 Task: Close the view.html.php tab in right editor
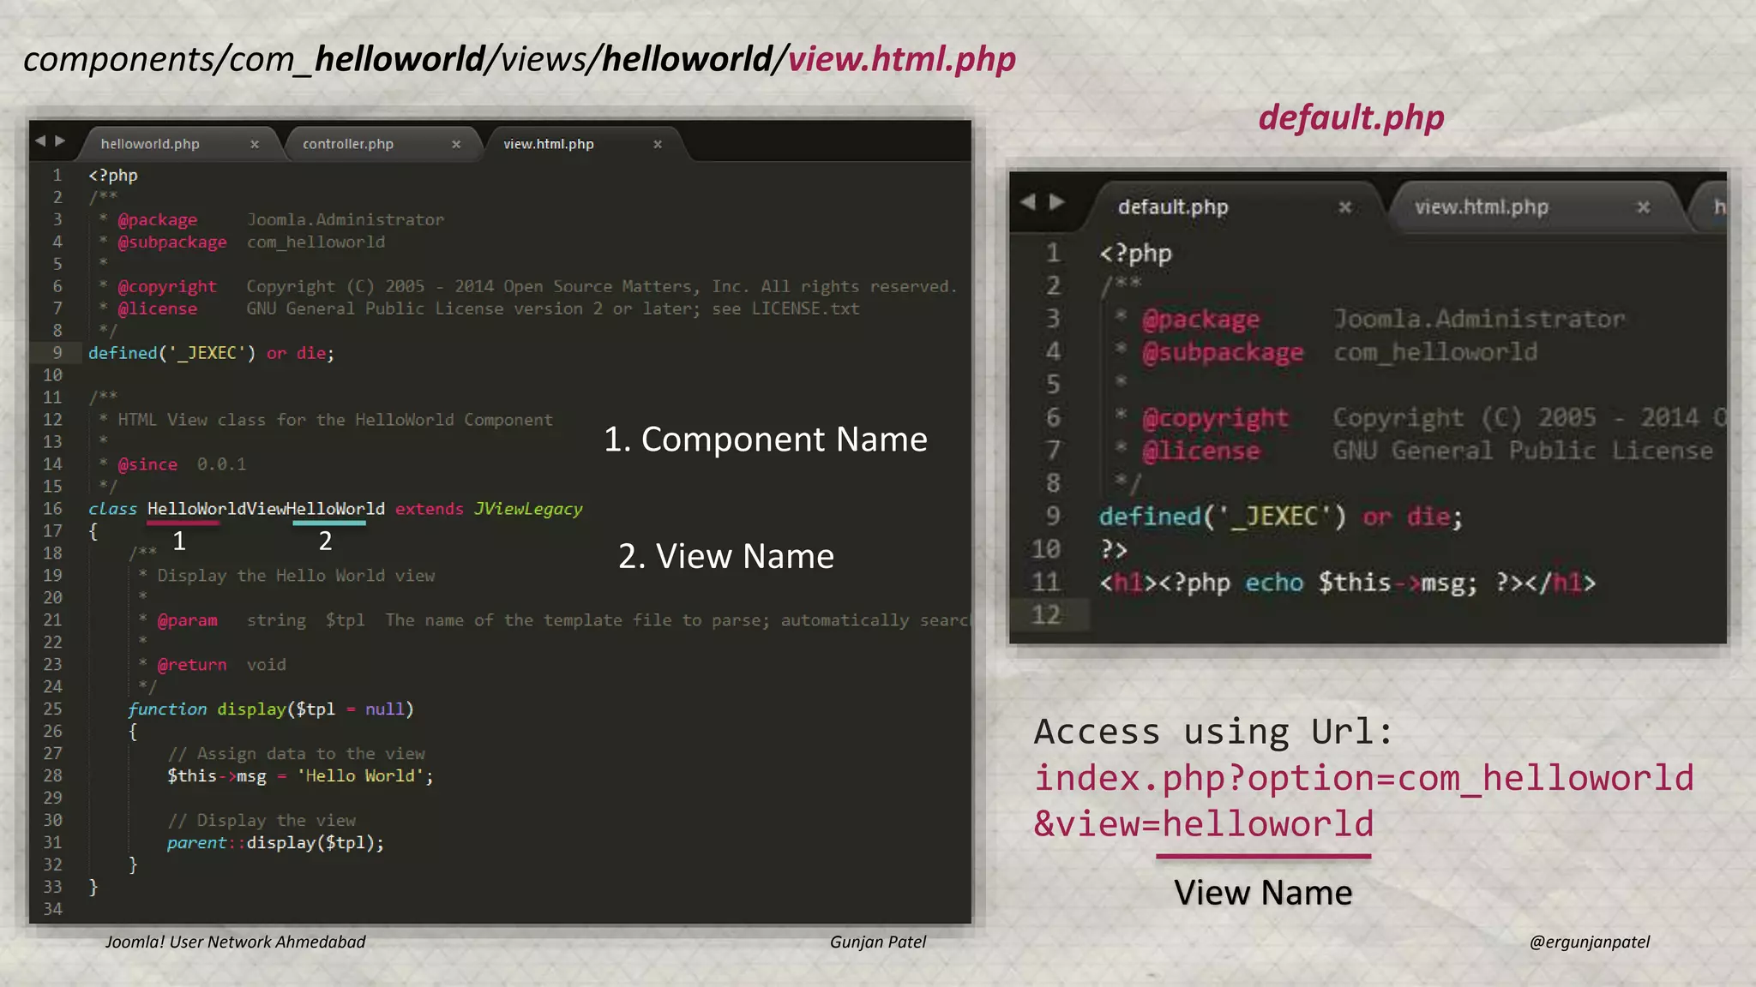(x=1644, y=207)
